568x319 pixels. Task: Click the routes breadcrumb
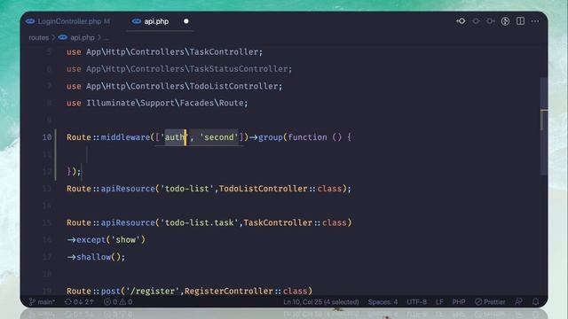39,37
